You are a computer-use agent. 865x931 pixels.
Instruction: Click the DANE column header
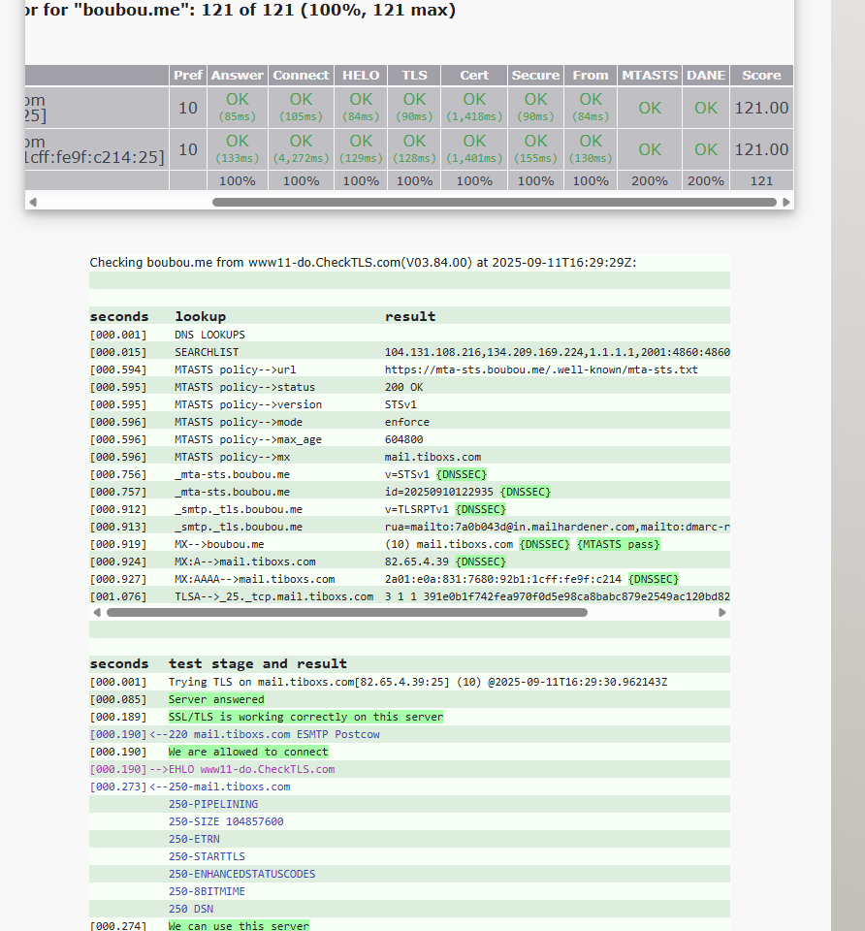706,76
